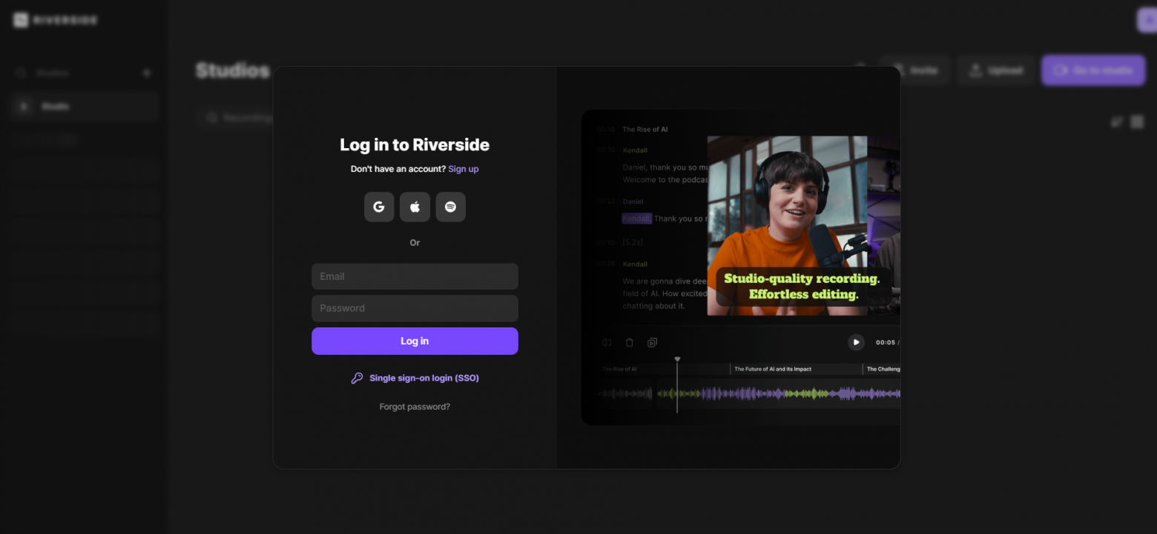Click the view icon left of the grid icon in background

coord(1117,121)
